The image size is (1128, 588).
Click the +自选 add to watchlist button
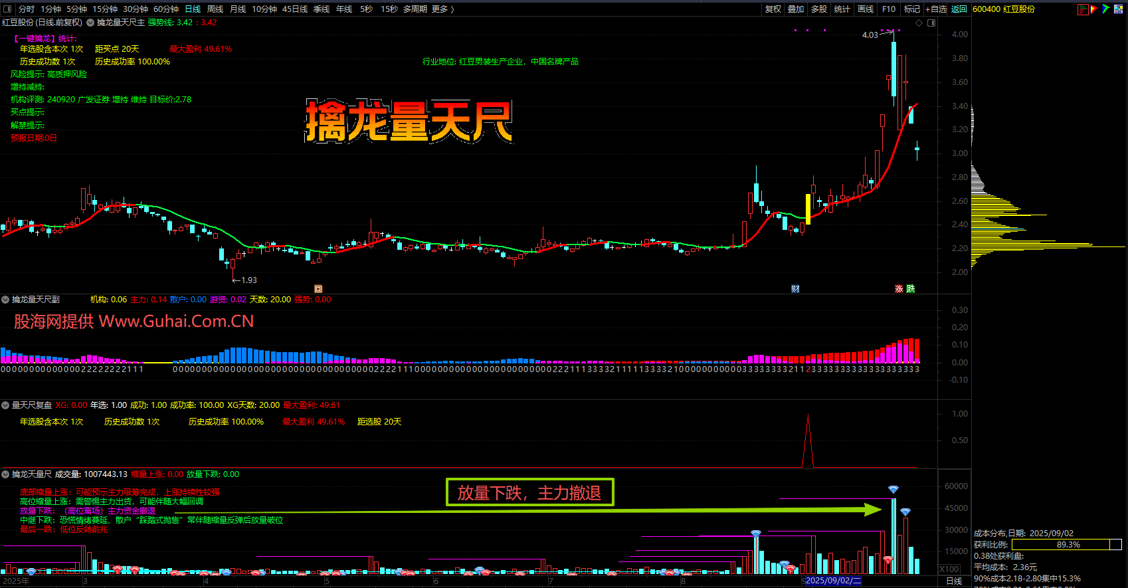click(x=935, y=9)
